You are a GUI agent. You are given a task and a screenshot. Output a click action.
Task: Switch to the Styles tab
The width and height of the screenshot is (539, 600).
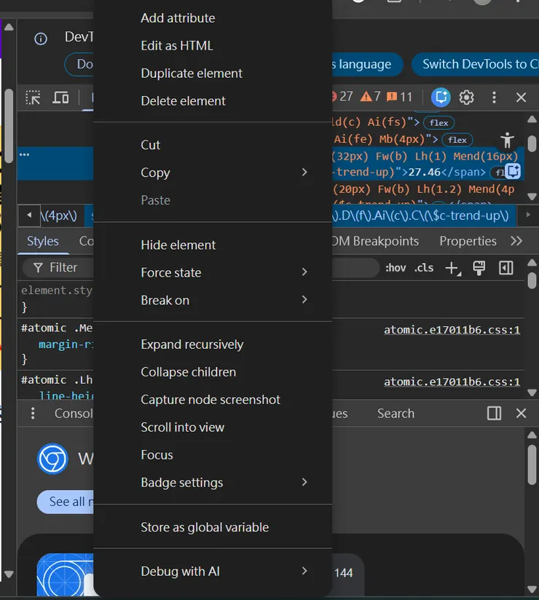43,241
